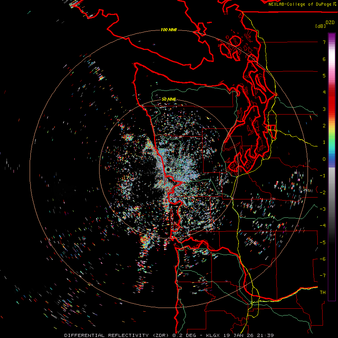Screen dimensions: 338x338
Task: Click the 19 JAN 26 date text
Action: (238, 335)
